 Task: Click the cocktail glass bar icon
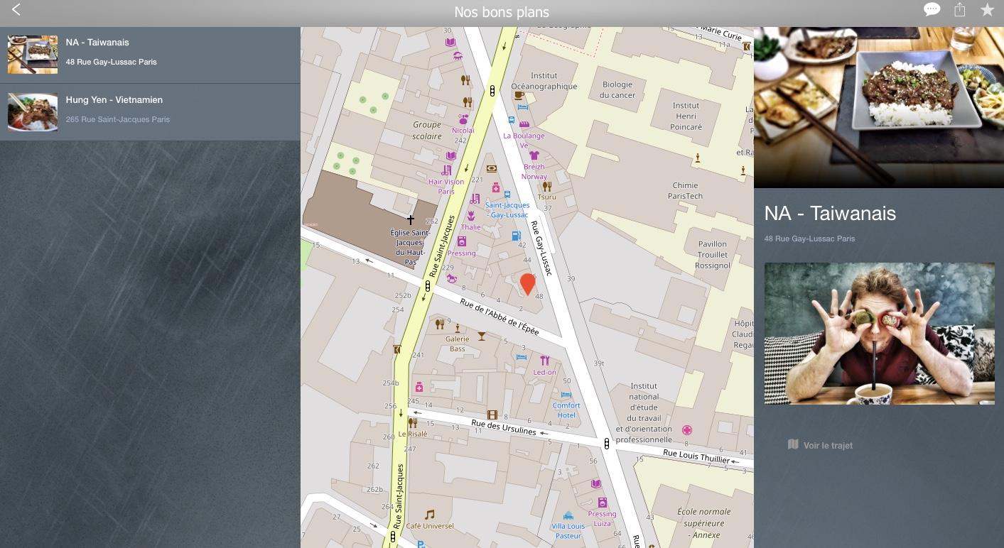(x=482, y=336)
